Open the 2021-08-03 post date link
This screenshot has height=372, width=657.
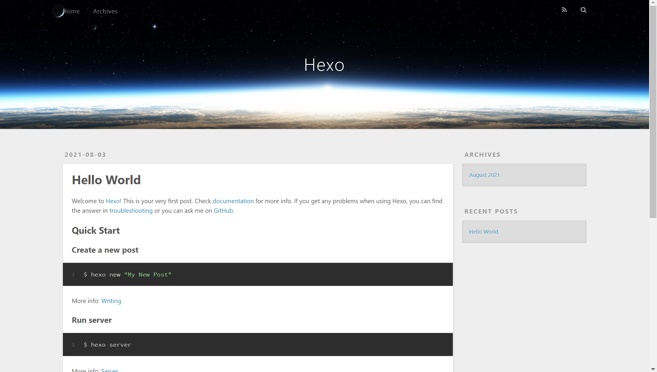point(85,155)
